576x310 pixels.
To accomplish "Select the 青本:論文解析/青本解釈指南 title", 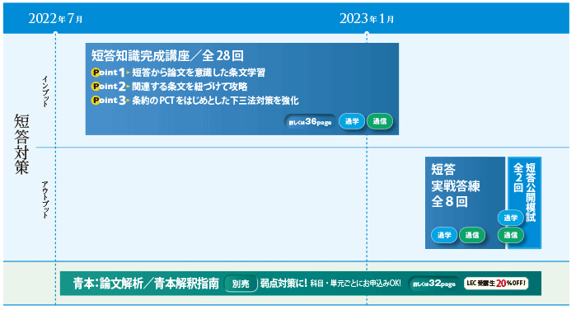I will [x=146, y=284].
